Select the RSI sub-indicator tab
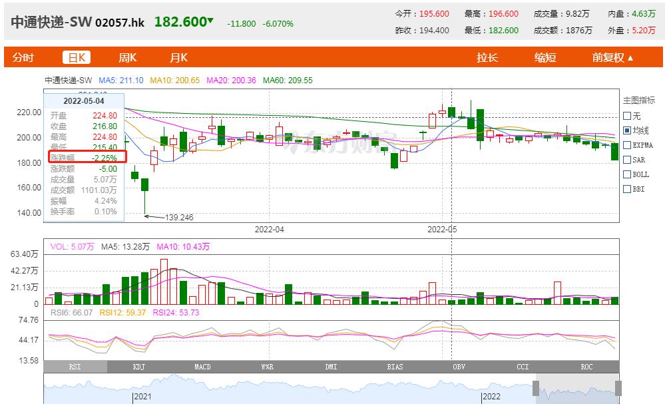Image resolution: width=665 pixels, height=406 pixels. tap(75, 367)
